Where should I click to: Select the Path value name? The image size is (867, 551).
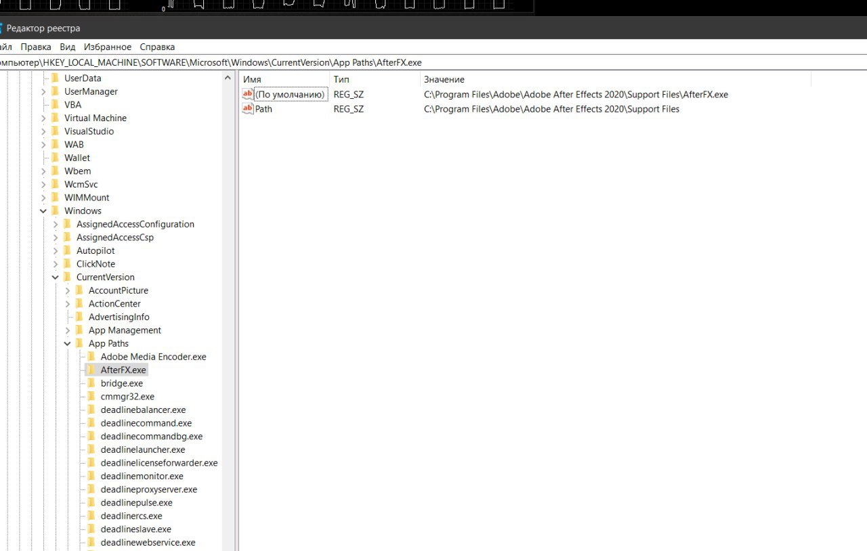click(263, 109)
